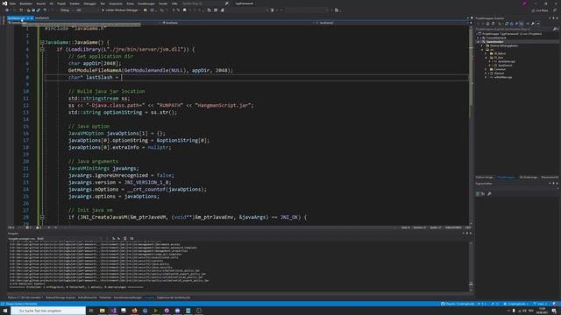
Task: Open the Debug configuration dropdown
Action: point(67,10)
